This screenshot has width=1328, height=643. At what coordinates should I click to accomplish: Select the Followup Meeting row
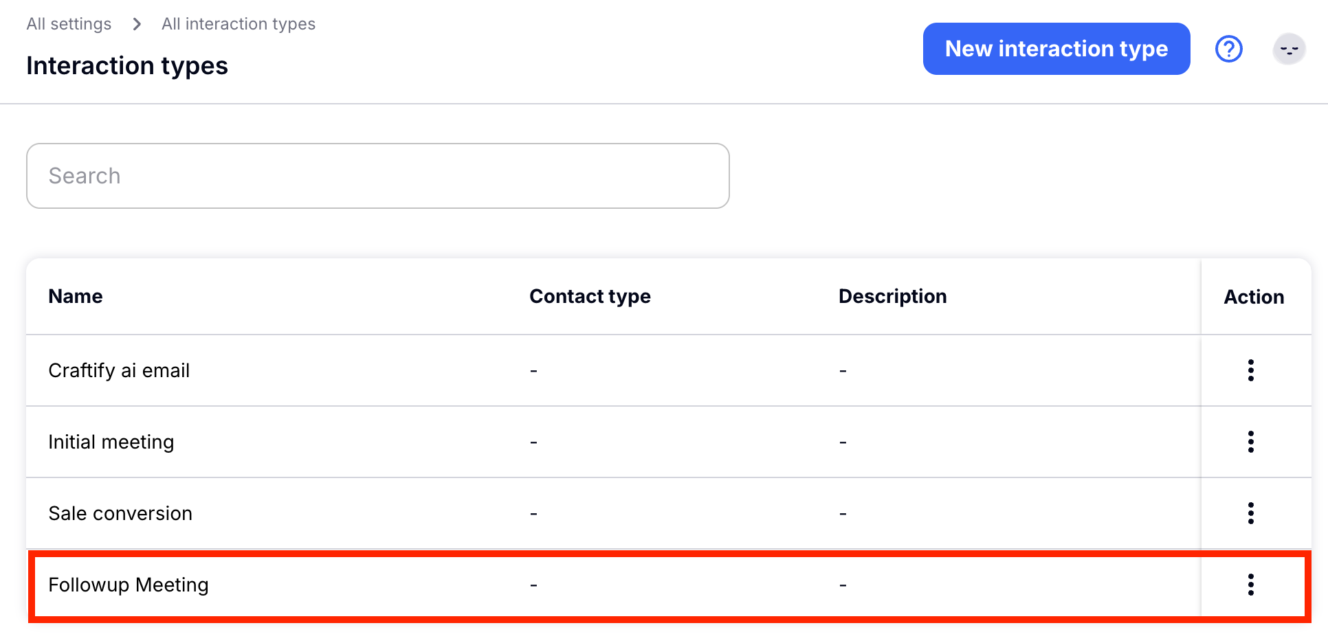coord(129,585)
